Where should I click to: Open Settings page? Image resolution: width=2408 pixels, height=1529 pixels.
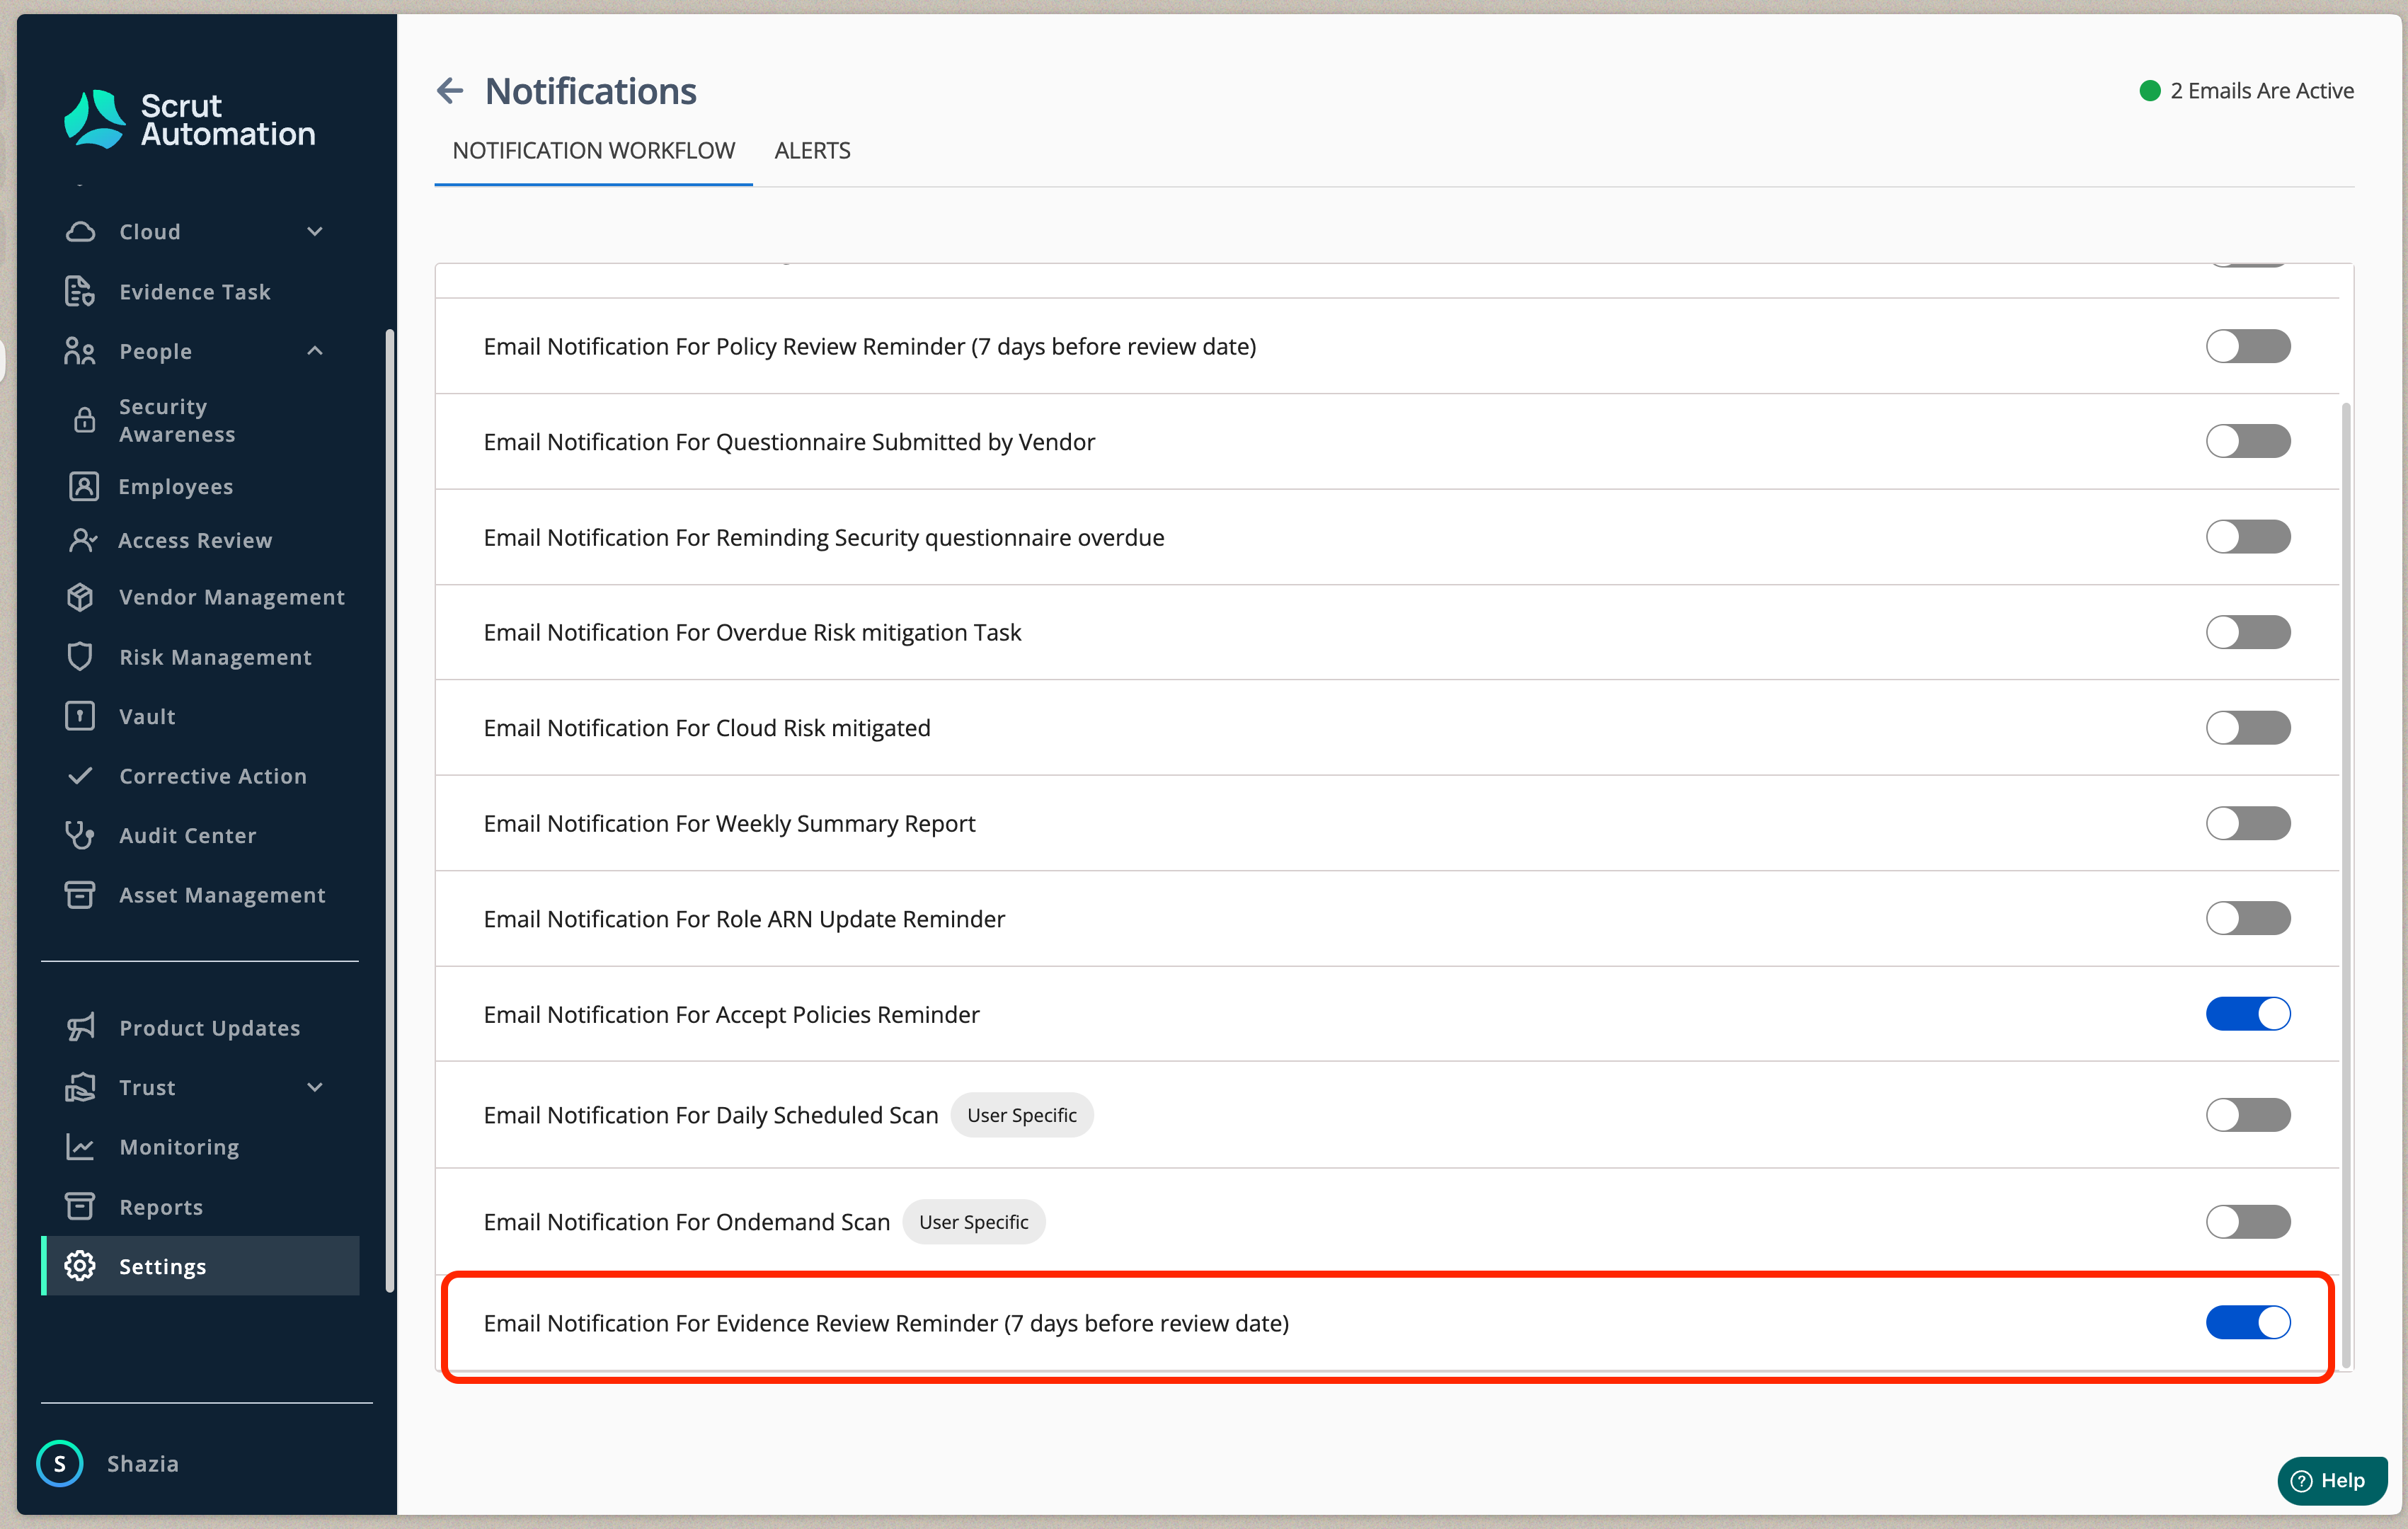click(201, 1266)
